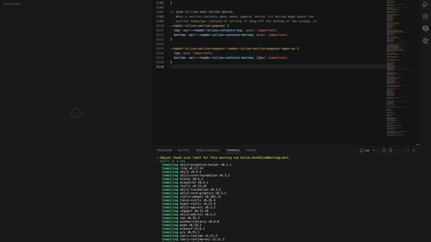Viewport: 431px width, 242px height.
Task: Click 'Compiling reqwest v0.12.28' terminal line
Action: [185, 211]
